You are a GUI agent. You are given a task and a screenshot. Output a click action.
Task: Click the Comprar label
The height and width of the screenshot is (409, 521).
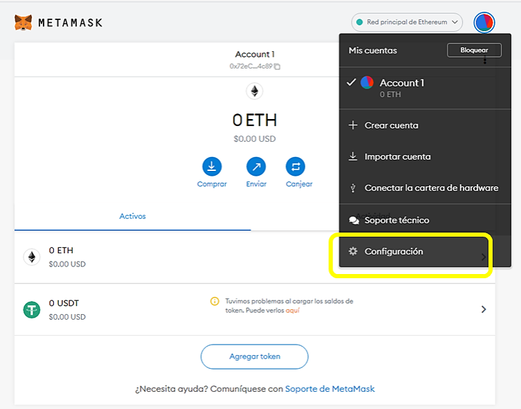click(212, 184)
